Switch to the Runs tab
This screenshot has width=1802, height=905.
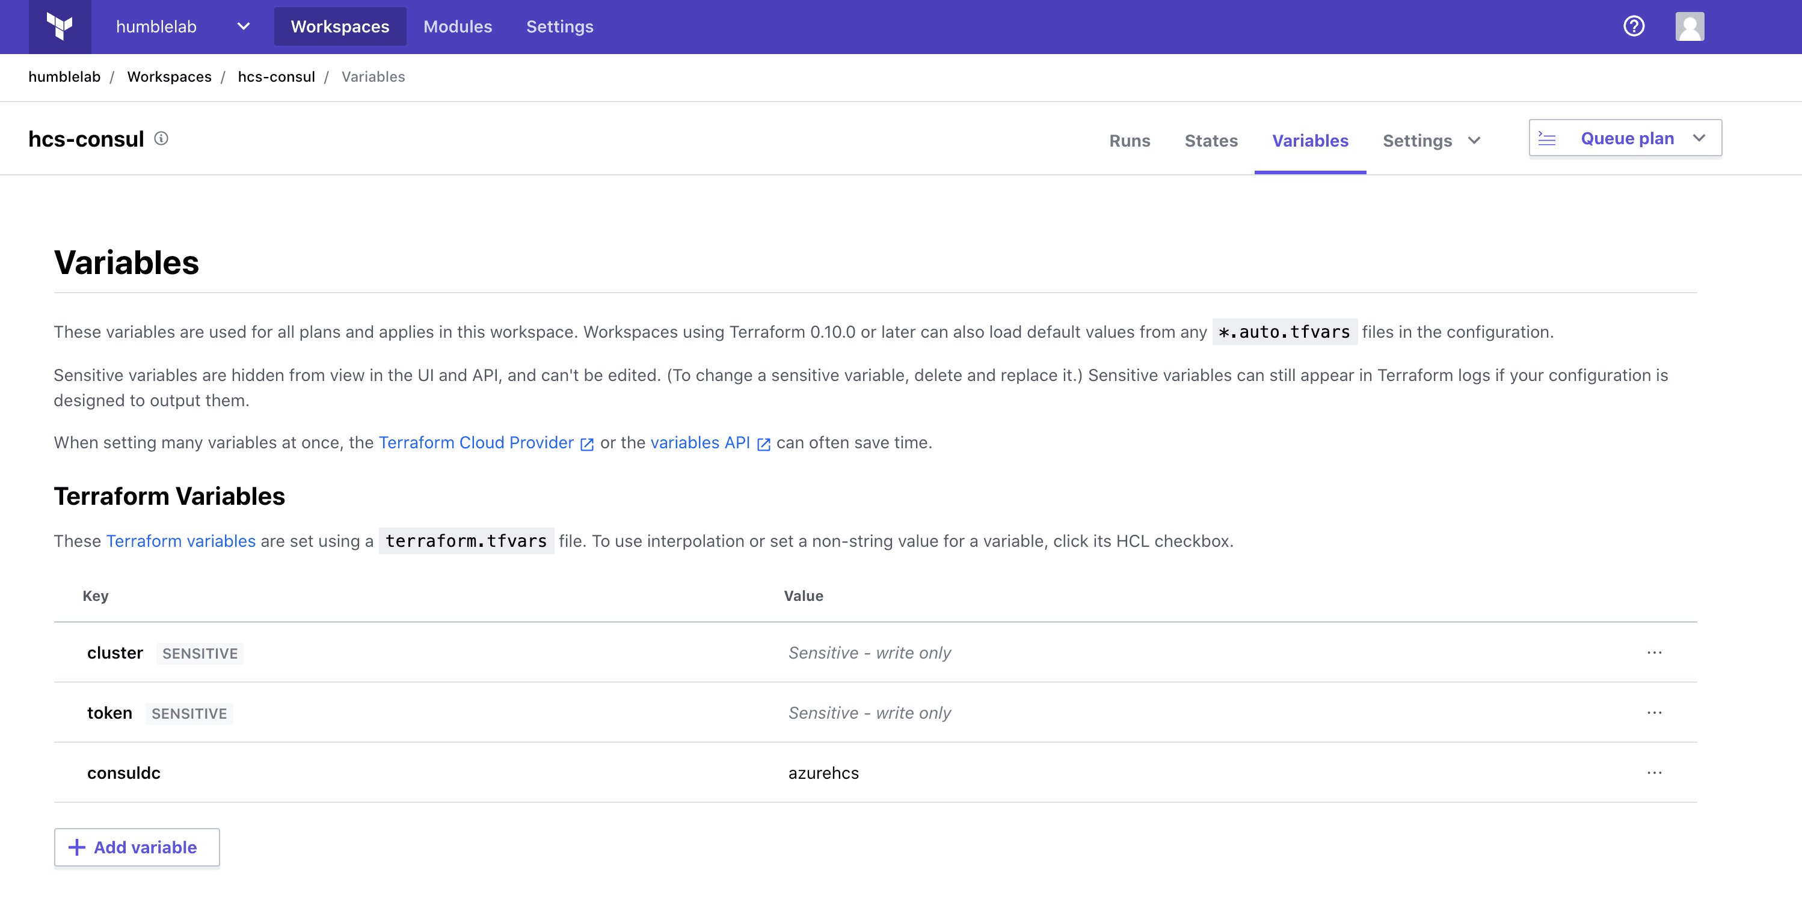[x=1129, y=141]
